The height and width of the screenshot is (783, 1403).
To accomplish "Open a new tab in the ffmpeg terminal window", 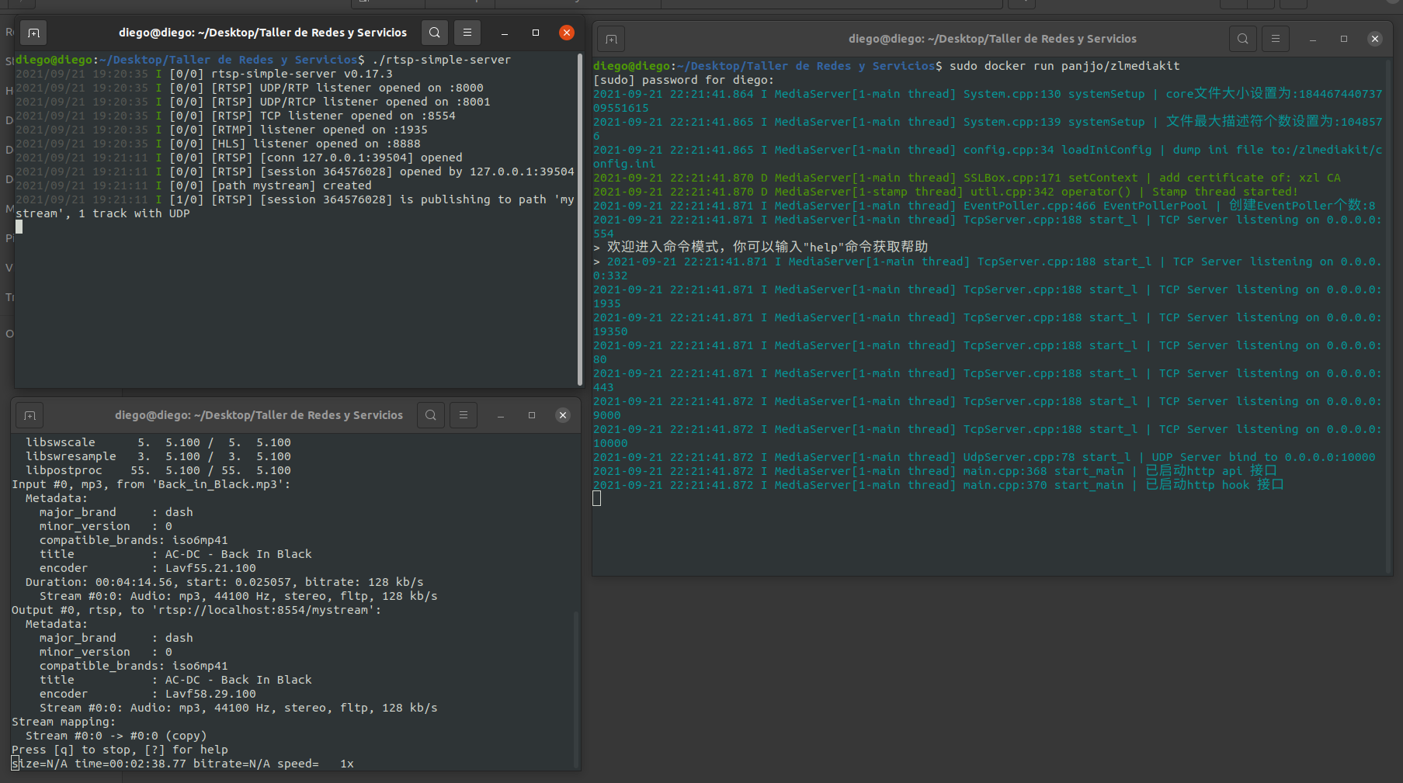I will (x=29, y=415).
